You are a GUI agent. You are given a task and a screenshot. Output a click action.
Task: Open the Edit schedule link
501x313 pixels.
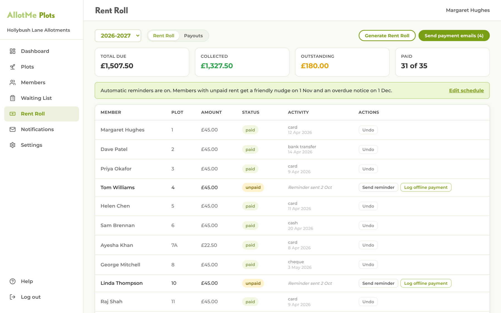tap(466, 90)
